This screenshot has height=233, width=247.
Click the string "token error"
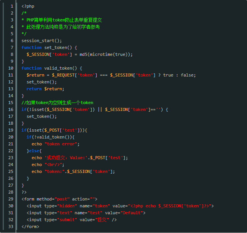tap(61, 144)
